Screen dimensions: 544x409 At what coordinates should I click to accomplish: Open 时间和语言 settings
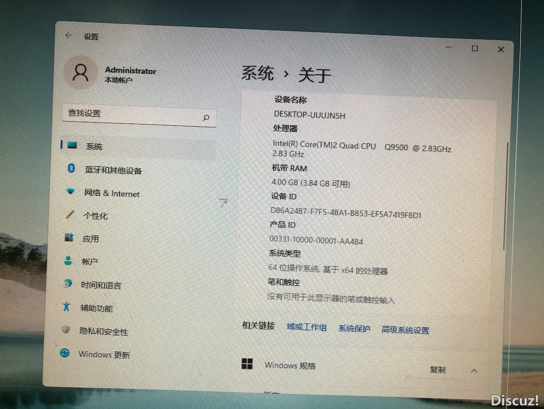(101, 285)
